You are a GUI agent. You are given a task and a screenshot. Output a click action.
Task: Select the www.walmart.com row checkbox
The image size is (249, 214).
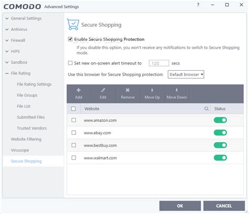(74, 158)
